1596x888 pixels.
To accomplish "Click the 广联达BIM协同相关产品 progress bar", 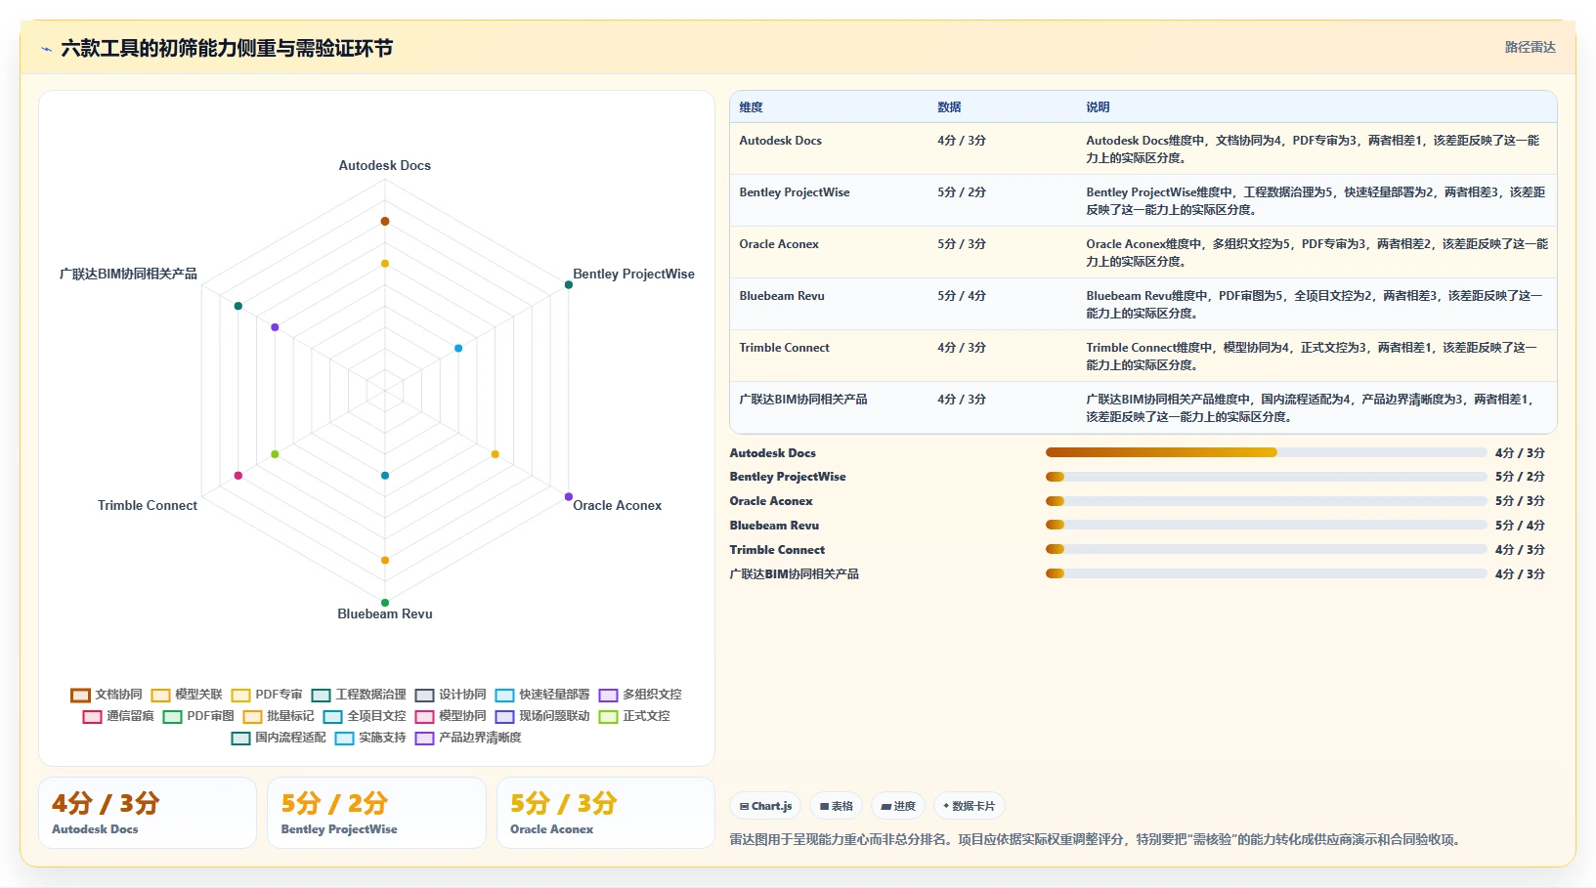I will [x=1266, y=573].
